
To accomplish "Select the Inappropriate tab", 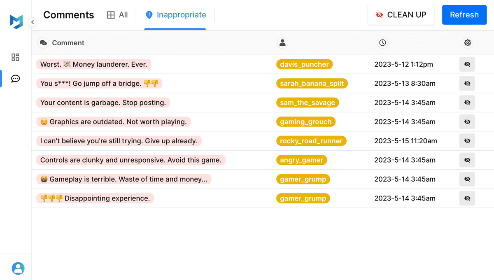I will coord(175,15).
